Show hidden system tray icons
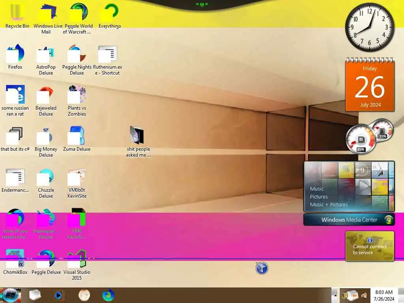The width and height of the screenshot is (404, 303). click(335, 295)
